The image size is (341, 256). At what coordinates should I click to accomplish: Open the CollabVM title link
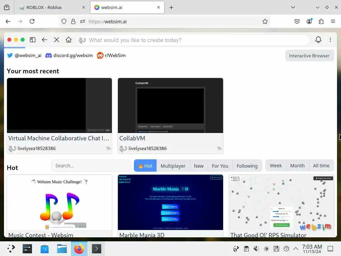coord(132,138)
